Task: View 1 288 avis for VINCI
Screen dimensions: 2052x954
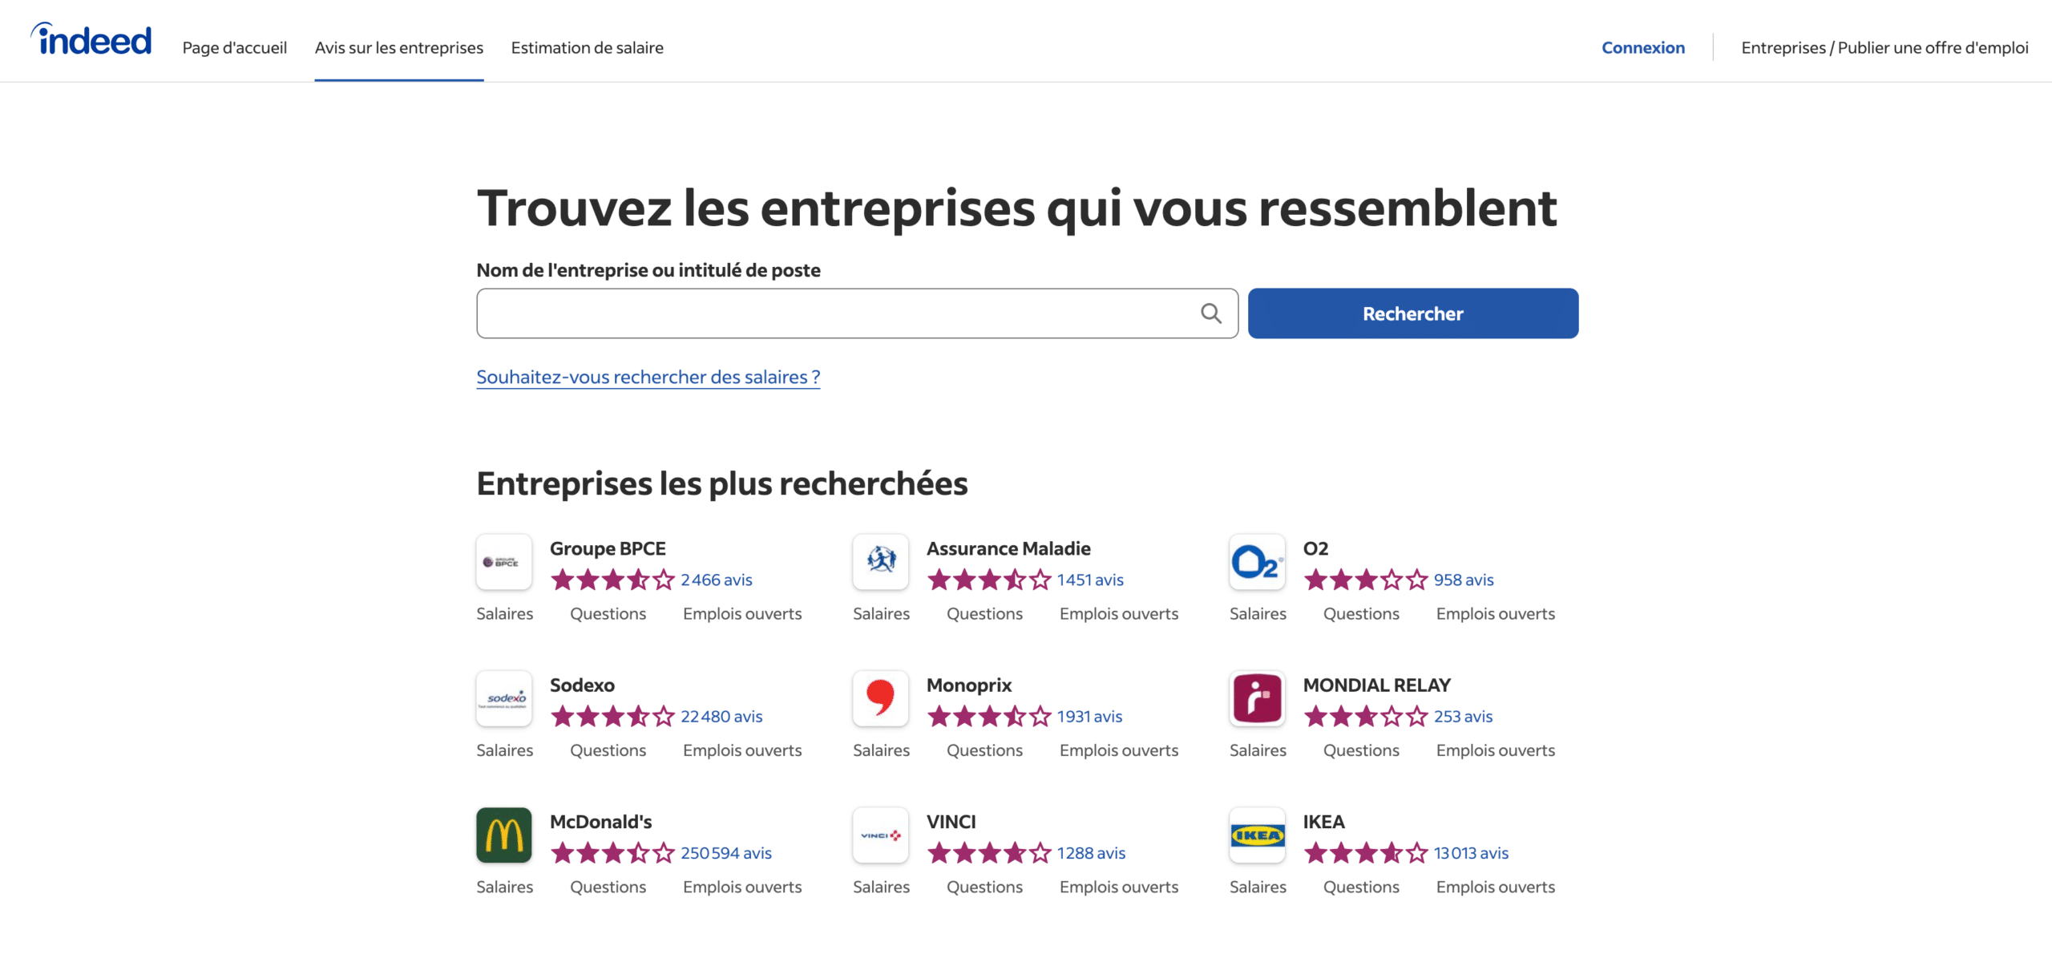Action: [x=1091, y=853]
